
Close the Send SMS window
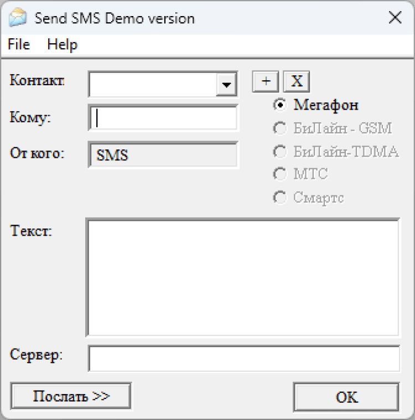(x=395, y=18)
